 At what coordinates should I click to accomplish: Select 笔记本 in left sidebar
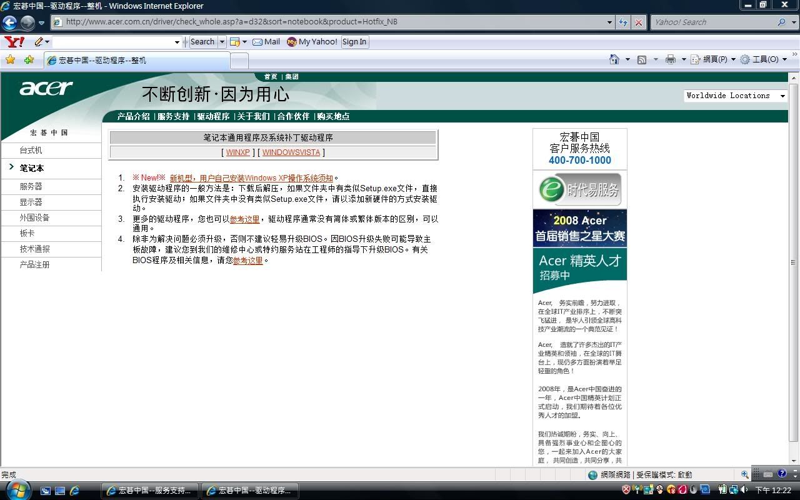coord(32,168)
